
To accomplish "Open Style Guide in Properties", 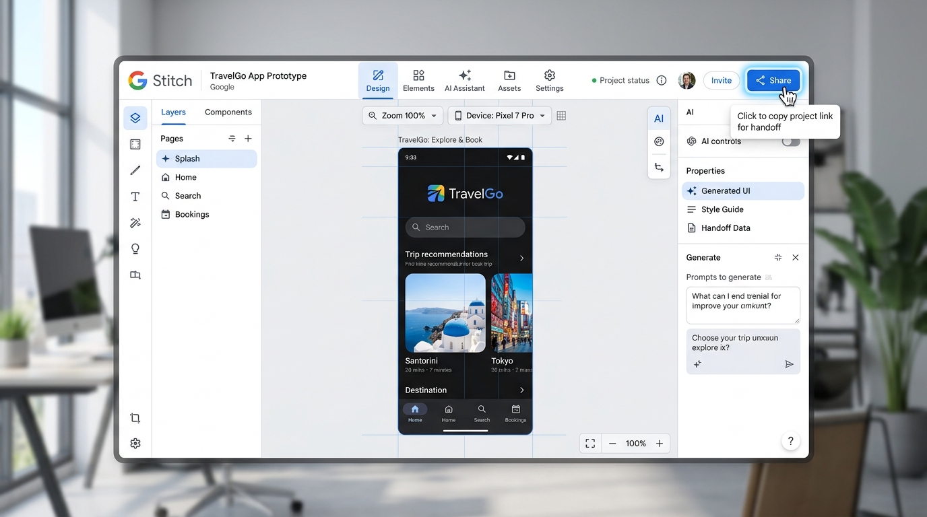I will pos(743,209).
